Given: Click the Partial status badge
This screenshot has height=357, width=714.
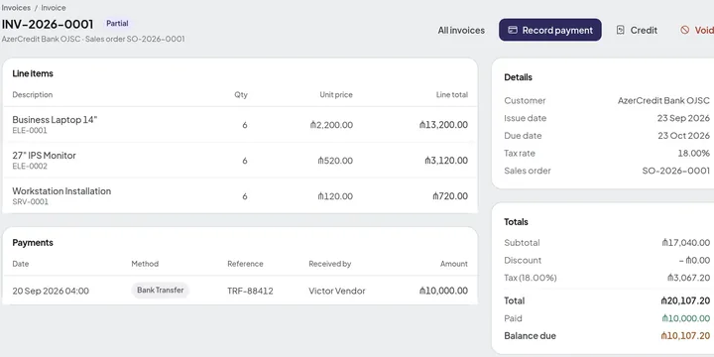Looking at the screenshot, I should pos(117,23).
